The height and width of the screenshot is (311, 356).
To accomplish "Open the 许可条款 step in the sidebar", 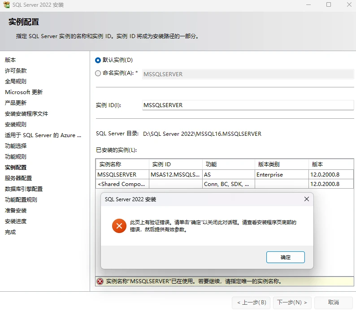I will (16, 71).
